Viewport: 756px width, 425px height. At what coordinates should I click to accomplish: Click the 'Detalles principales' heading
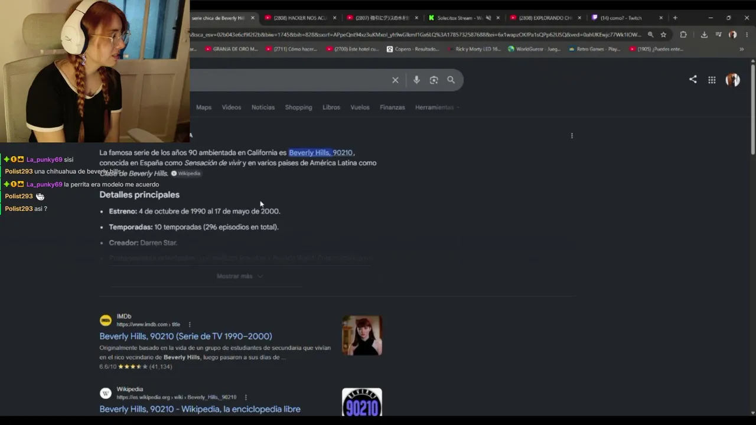(139, 195)
